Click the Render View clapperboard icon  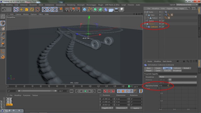click(67, 9)
